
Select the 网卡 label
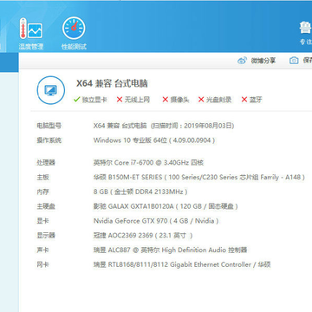42,264
